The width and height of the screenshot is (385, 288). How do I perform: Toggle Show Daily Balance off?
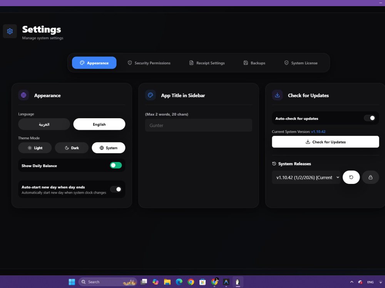[115, 165]
